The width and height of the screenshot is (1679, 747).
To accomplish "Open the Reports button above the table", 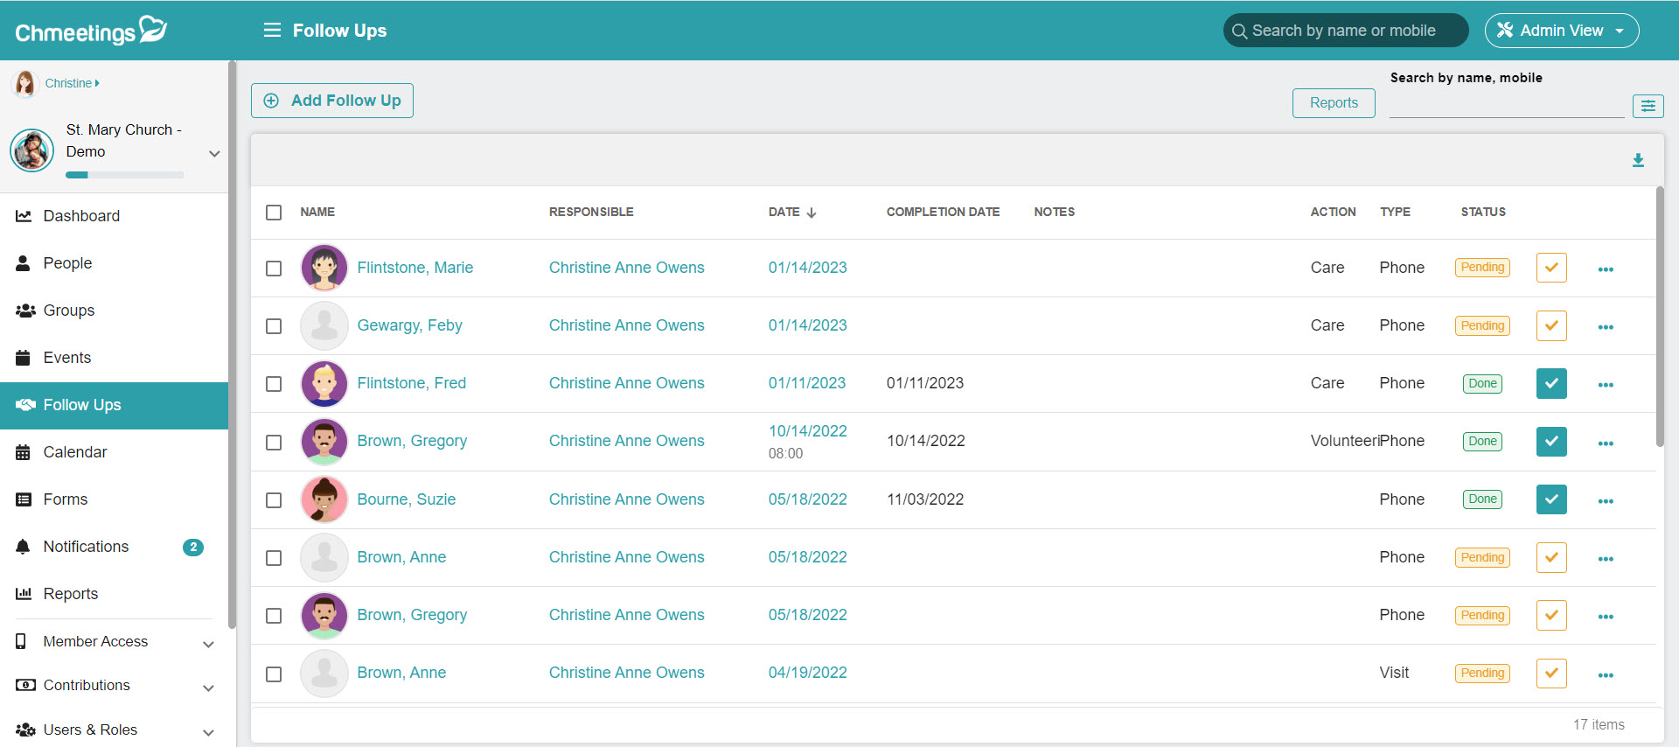I will (1333, 102).
